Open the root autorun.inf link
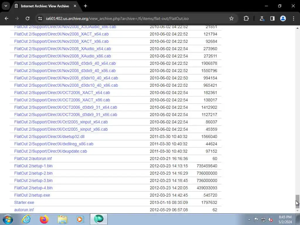The image size is (300, 225). pos(24,210)
